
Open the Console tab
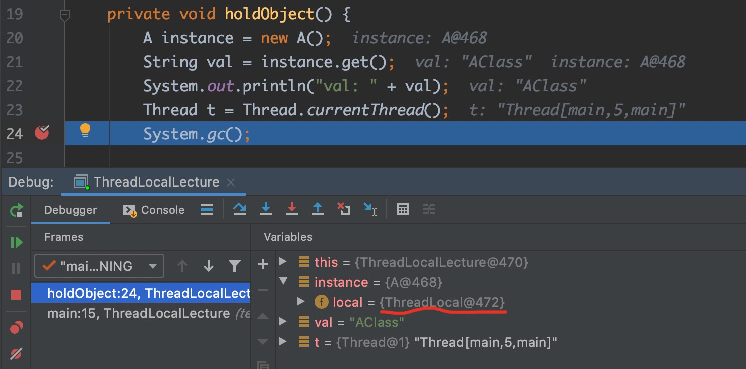pyautogui.click(x=154, y=210)
